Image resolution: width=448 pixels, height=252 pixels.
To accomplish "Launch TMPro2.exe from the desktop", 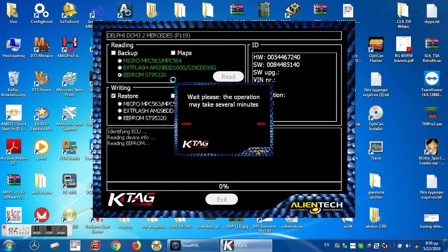I will (x=432, y=115).
